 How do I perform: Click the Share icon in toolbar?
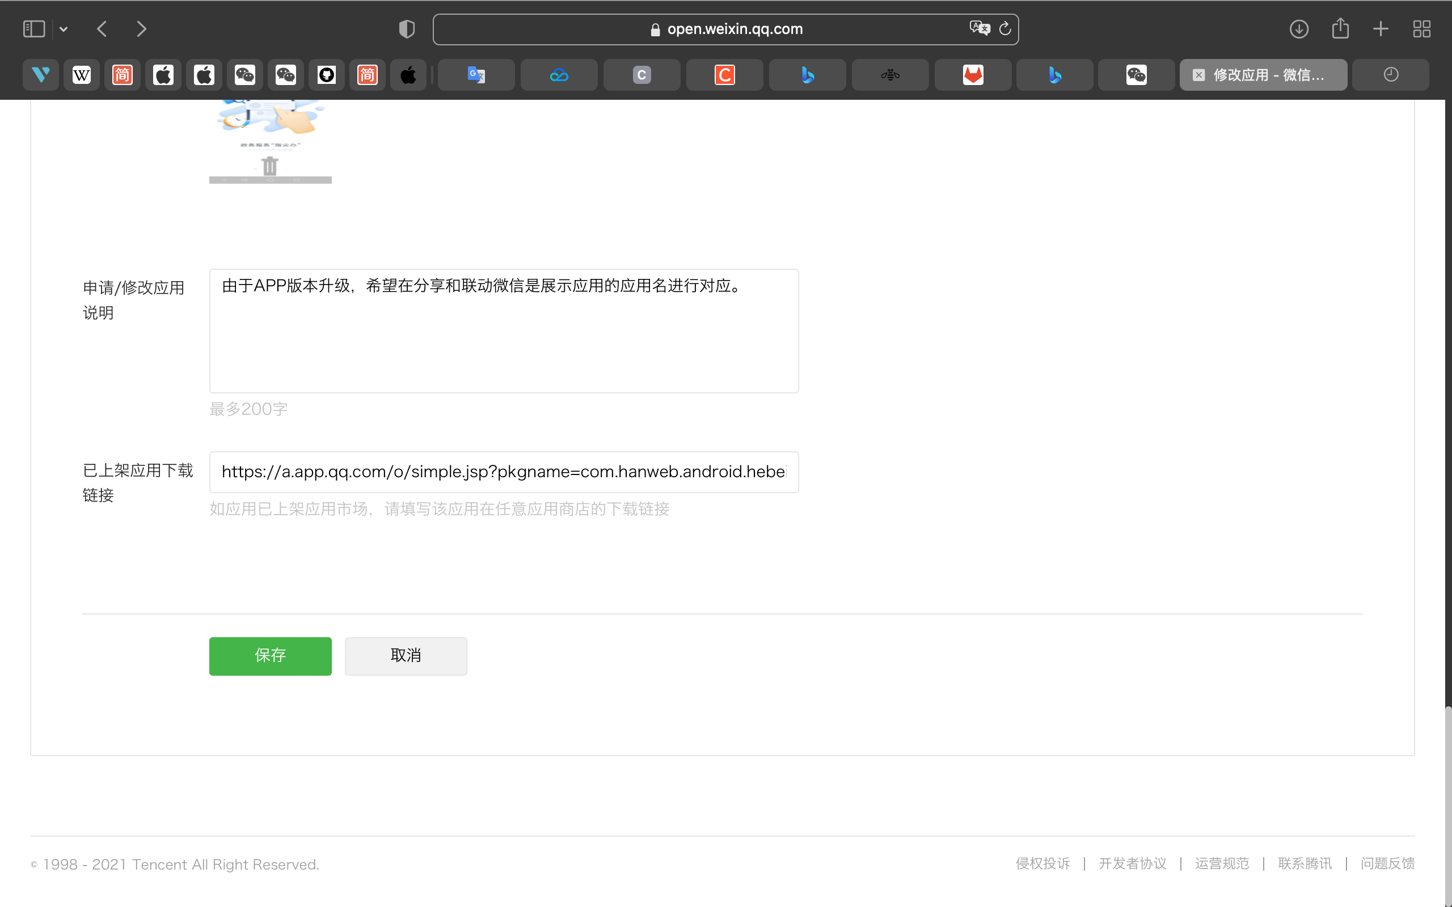click(1340, 29)
